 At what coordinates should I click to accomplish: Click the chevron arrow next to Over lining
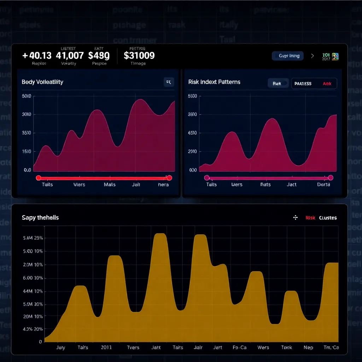tap(312, 56)
